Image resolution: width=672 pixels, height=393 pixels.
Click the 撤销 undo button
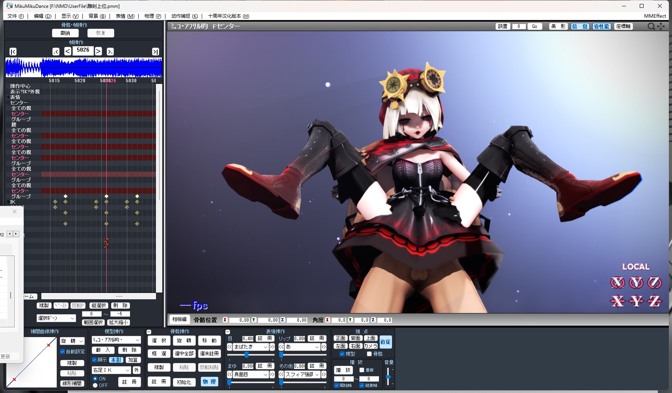65,33
